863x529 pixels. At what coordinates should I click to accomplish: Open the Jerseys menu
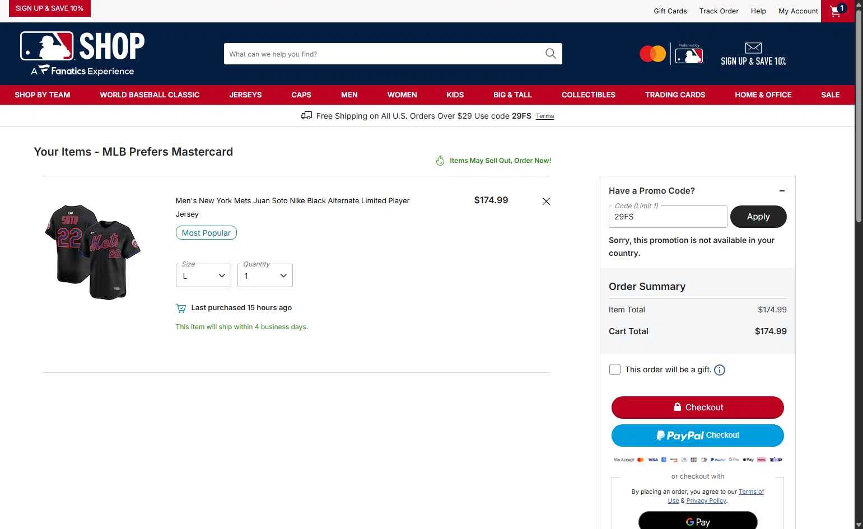[245, 95]
